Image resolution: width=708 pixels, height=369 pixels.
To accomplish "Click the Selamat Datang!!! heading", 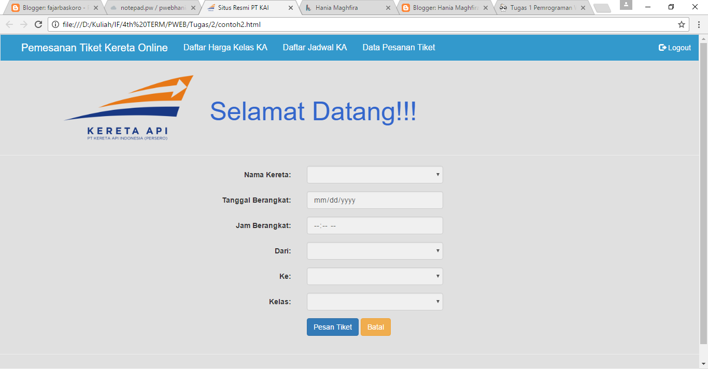I will pos(313,111).
